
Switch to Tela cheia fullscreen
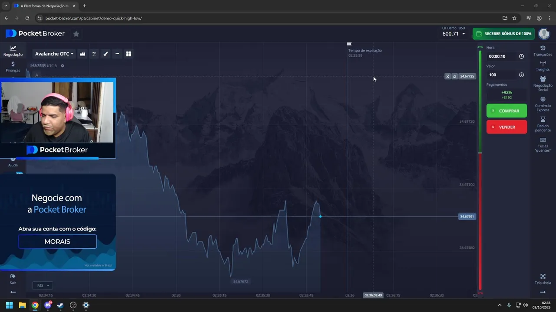[543, 279]
